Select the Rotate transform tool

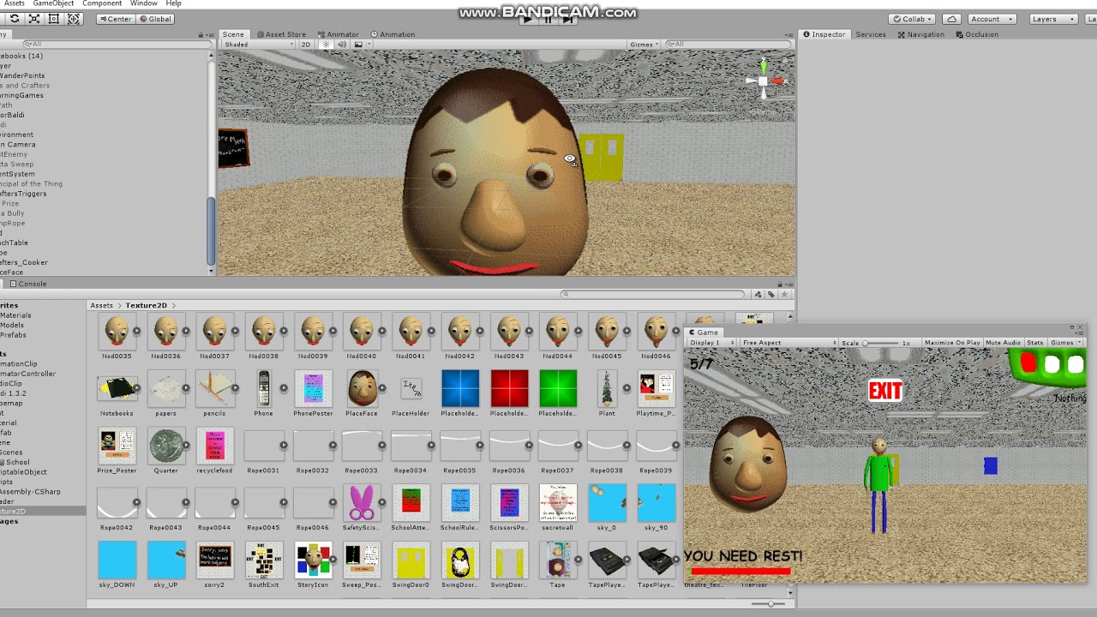point(15,19)
